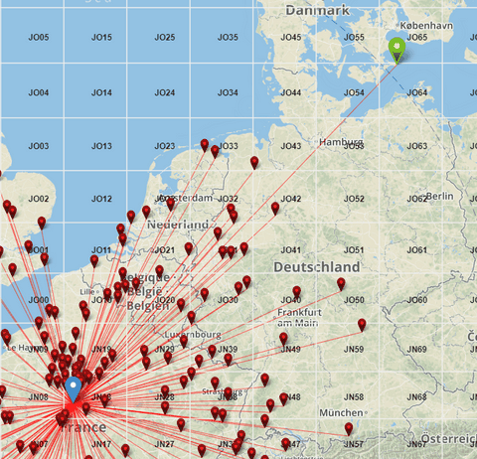477x459 pixels.
Task: Click red marker just below JO11 label
Action: click(94, 261)
